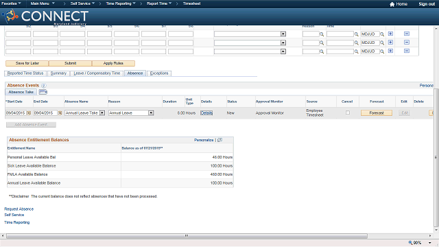Delete the middle row with its minus icon
This screenshot has width=439, height=247.
click(407, 43)
